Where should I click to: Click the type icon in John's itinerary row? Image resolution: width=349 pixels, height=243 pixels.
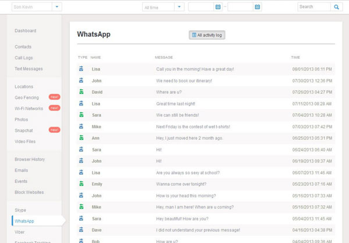pyautogui.click(x=81, y=80)
